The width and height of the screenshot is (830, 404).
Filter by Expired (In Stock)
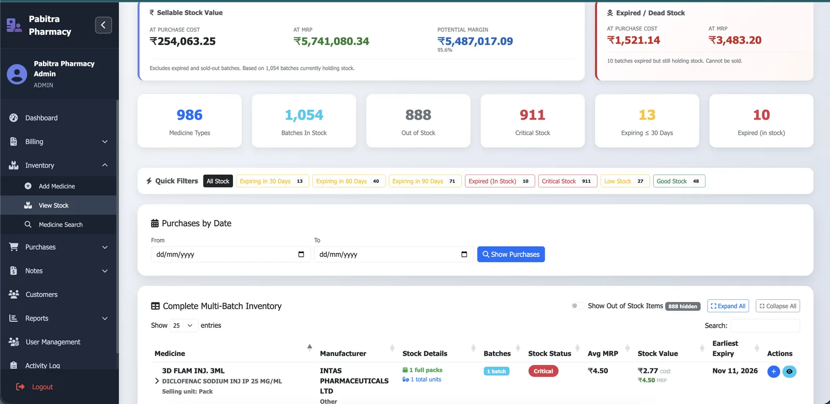[x=500, y=181]
